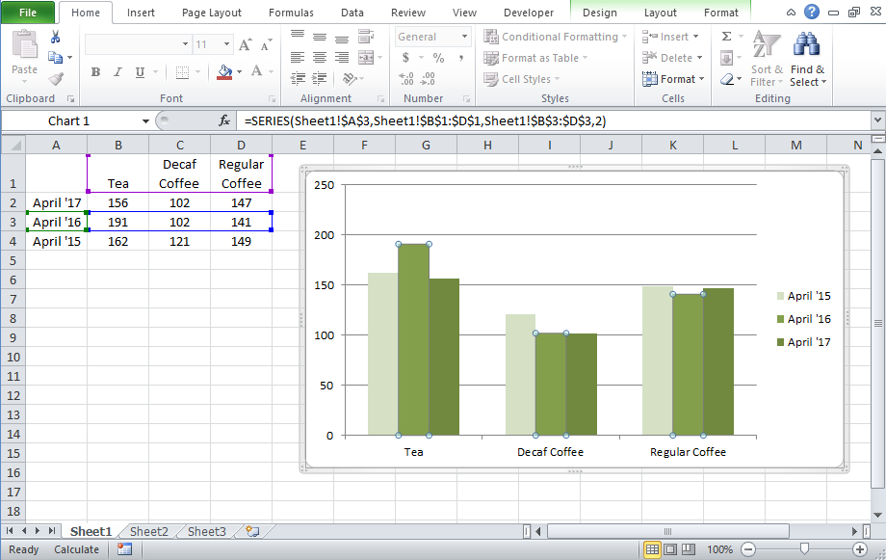Toggle Italic formatting
The image size is (886, 560).
[117, 72]
